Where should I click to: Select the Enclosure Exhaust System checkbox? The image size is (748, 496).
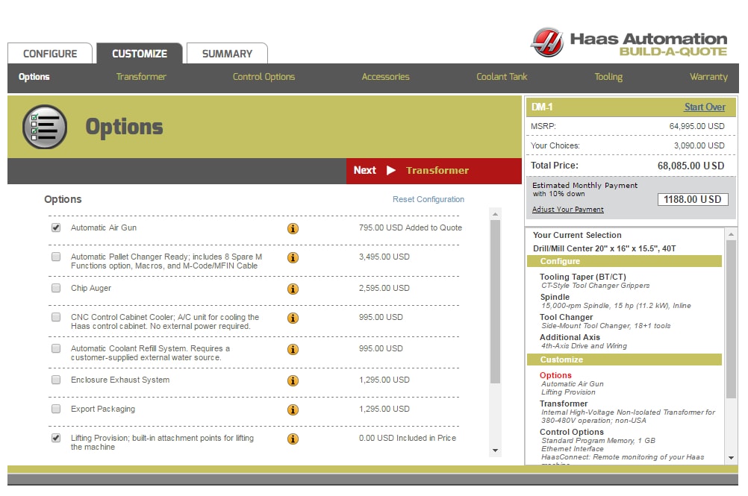point(56,380)
